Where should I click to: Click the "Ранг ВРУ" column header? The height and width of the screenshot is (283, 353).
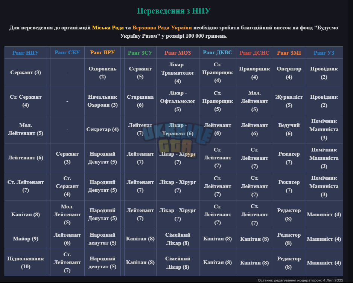[x=102, y=52]
